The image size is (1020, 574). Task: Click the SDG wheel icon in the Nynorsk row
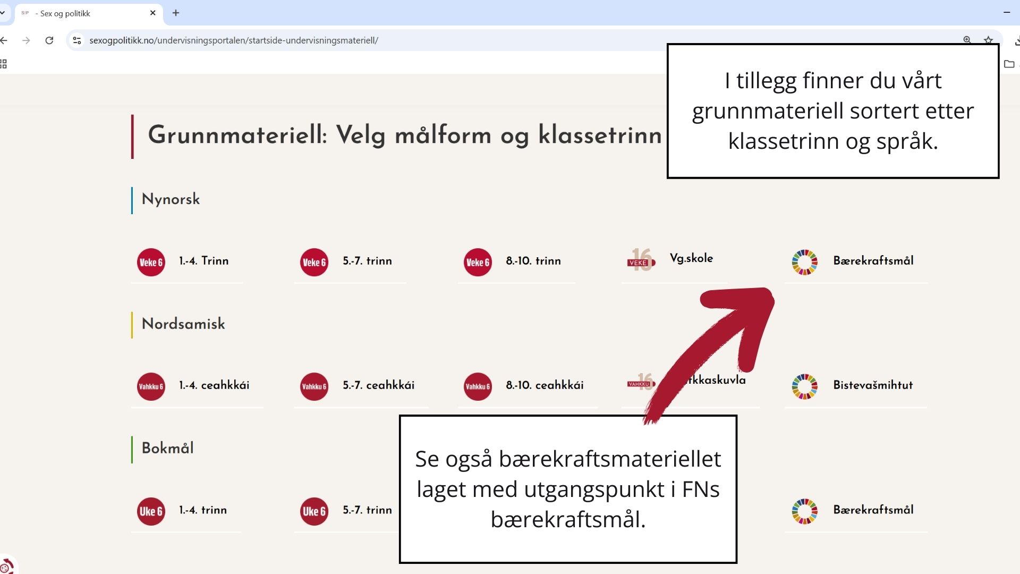pos(804,262)
